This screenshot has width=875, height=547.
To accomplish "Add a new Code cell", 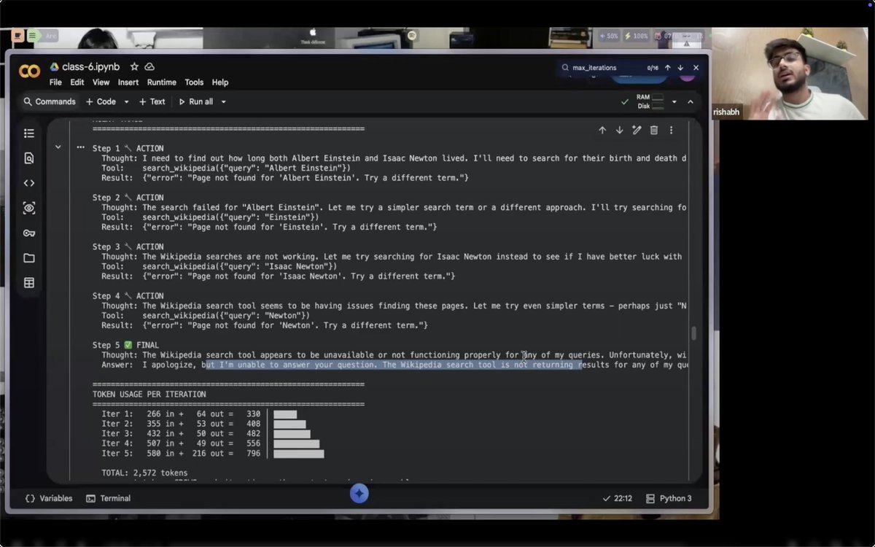I will 101,102.
